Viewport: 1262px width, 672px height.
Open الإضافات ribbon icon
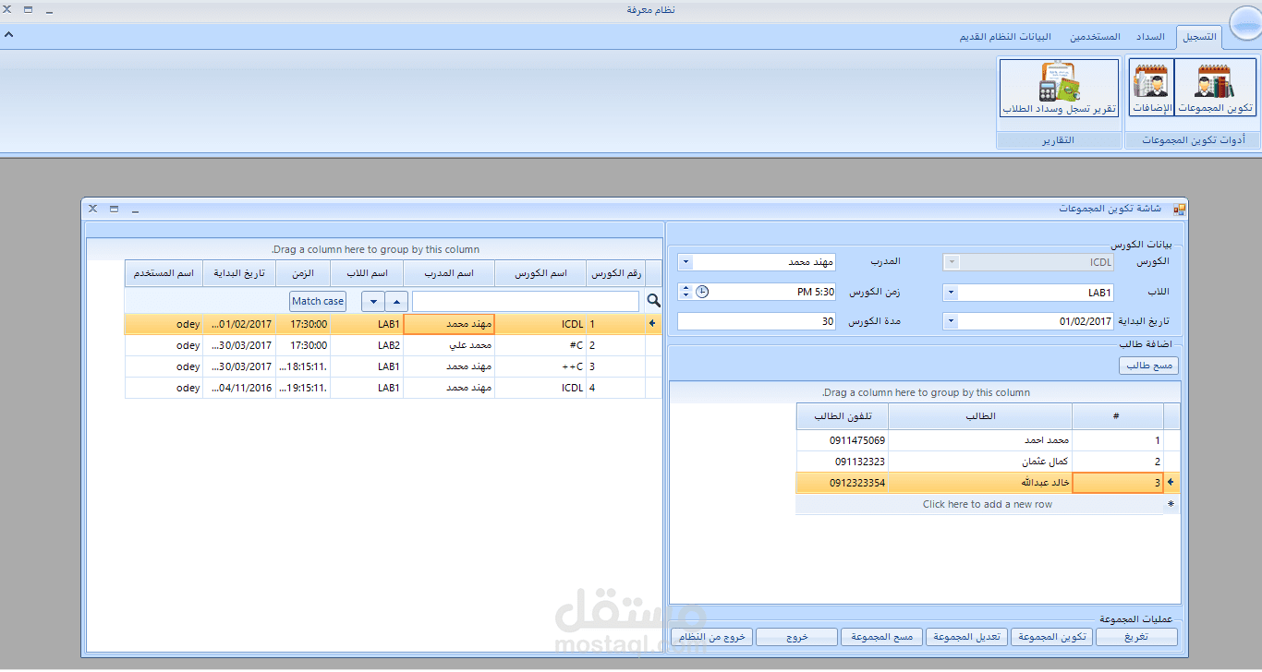[x=1151, y=89]
